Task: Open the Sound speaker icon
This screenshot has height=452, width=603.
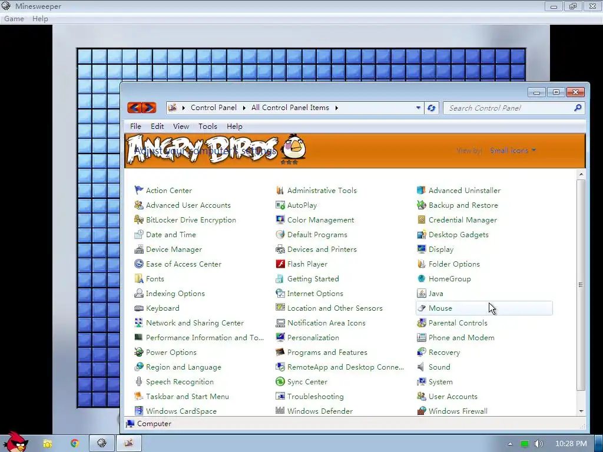Action: click(421, 367)
